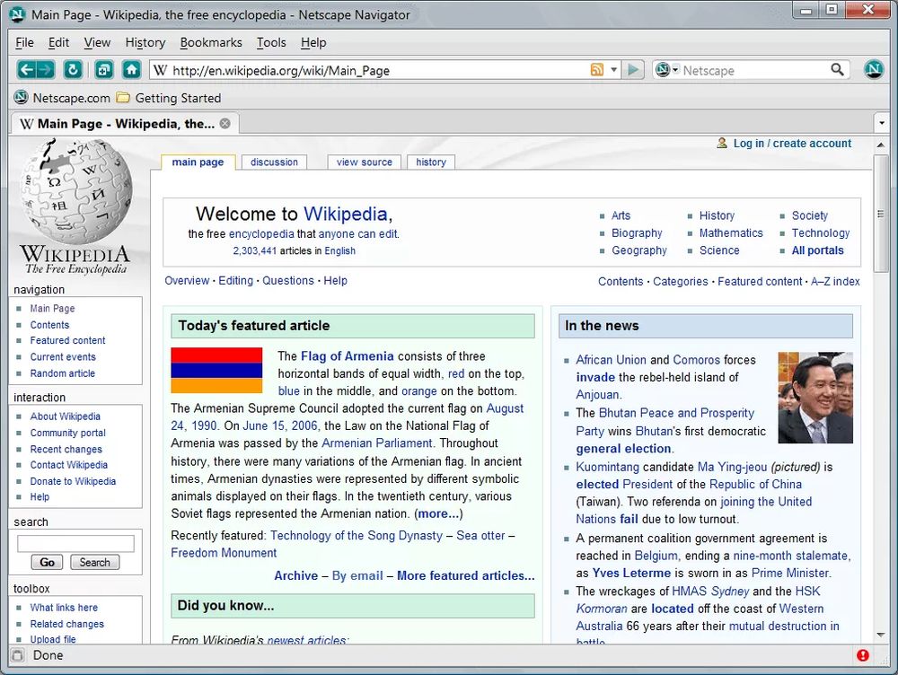Select the main page tab

(198, 162)
